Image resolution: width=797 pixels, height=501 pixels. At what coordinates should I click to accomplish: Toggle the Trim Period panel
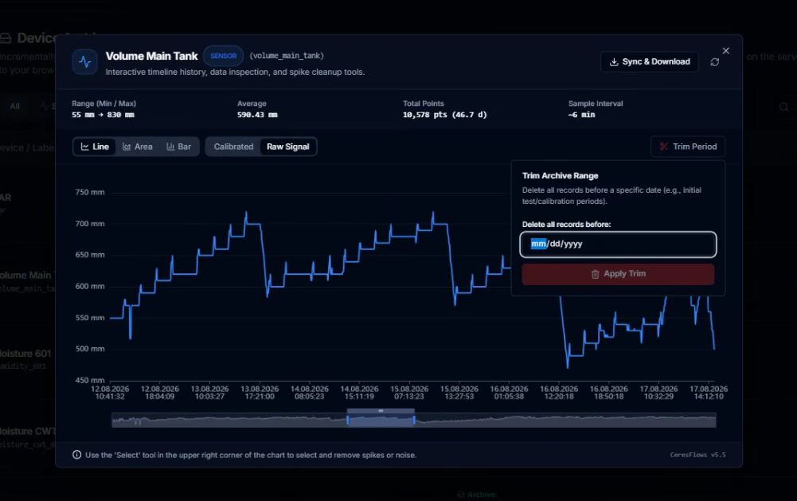pos(688,147)
